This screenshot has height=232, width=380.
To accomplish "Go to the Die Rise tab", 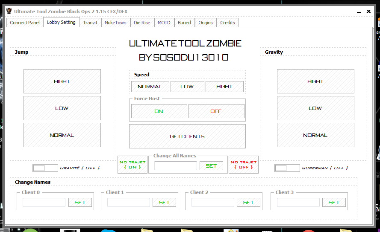I will click(142, 23).
